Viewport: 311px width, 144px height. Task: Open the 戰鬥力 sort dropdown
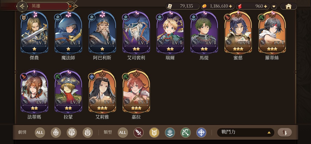pyautogui.click(x=246, y=132)
